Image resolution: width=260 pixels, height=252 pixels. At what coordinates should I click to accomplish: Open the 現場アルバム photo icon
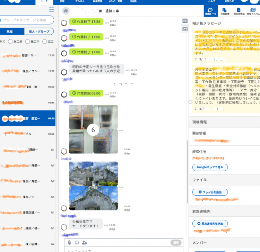(x=253, y=11)
